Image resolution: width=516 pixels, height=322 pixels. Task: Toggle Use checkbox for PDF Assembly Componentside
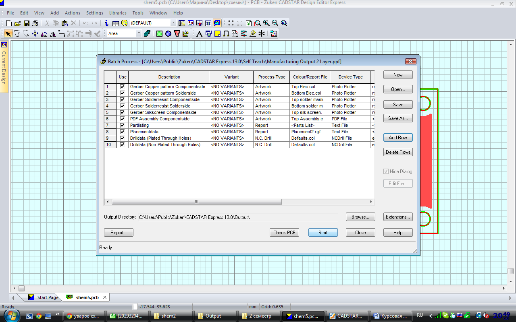click(122, 119)
